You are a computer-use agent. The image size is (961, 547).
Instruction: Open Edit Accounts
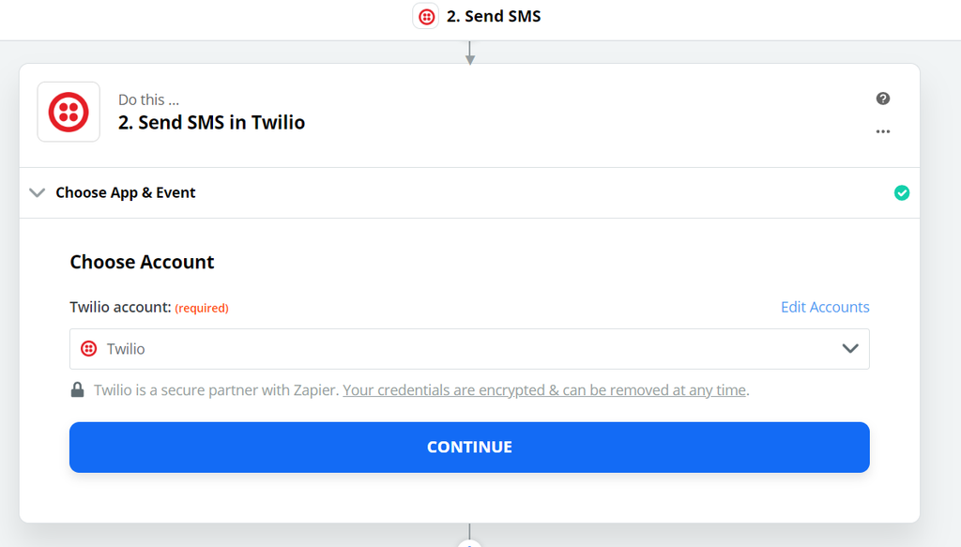(824, 307)
